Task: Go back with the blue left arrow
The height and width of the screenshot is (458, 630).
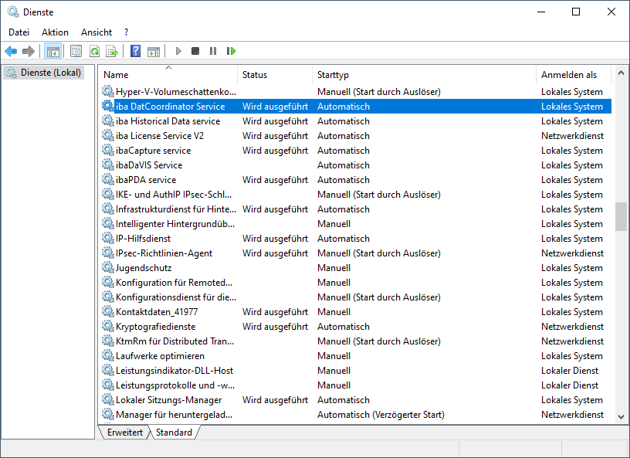Action: [x=11, y=51]
